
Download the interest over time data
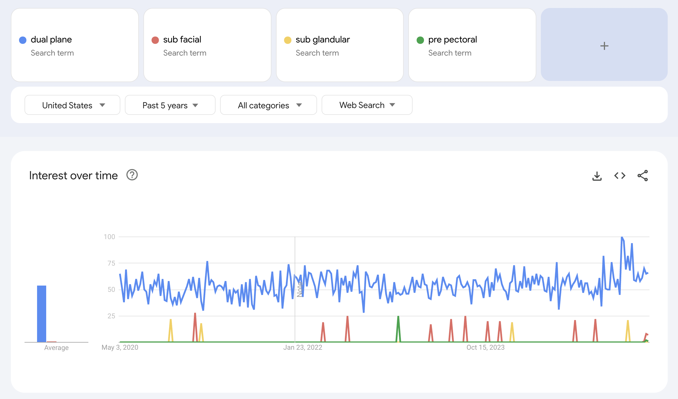click(597, 176)
